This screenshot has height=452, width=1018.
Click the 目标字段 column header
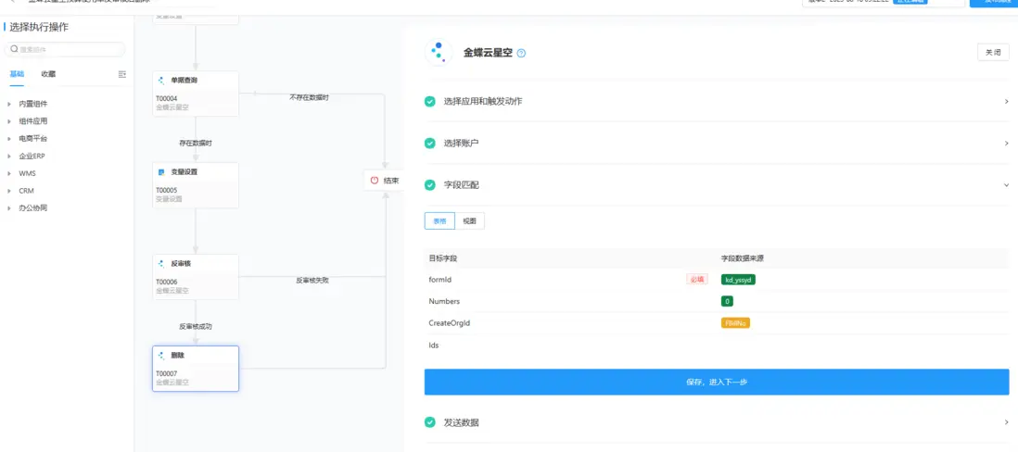443,258
